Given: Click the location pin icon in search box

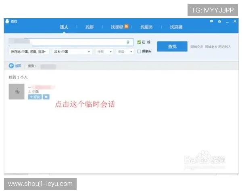Looking at the screenshot, I should tap(128, 42).
